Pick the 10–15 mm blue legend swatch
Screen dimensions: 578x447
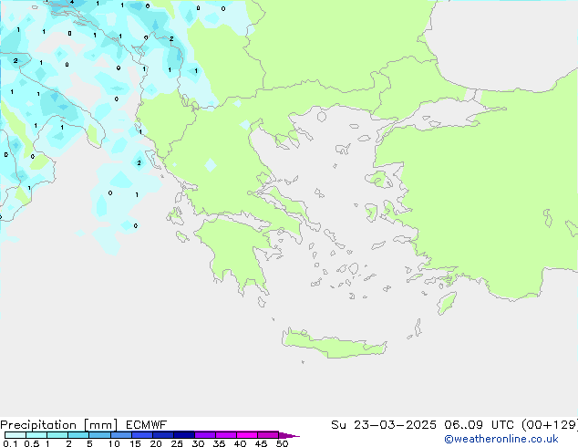[121, 435]
